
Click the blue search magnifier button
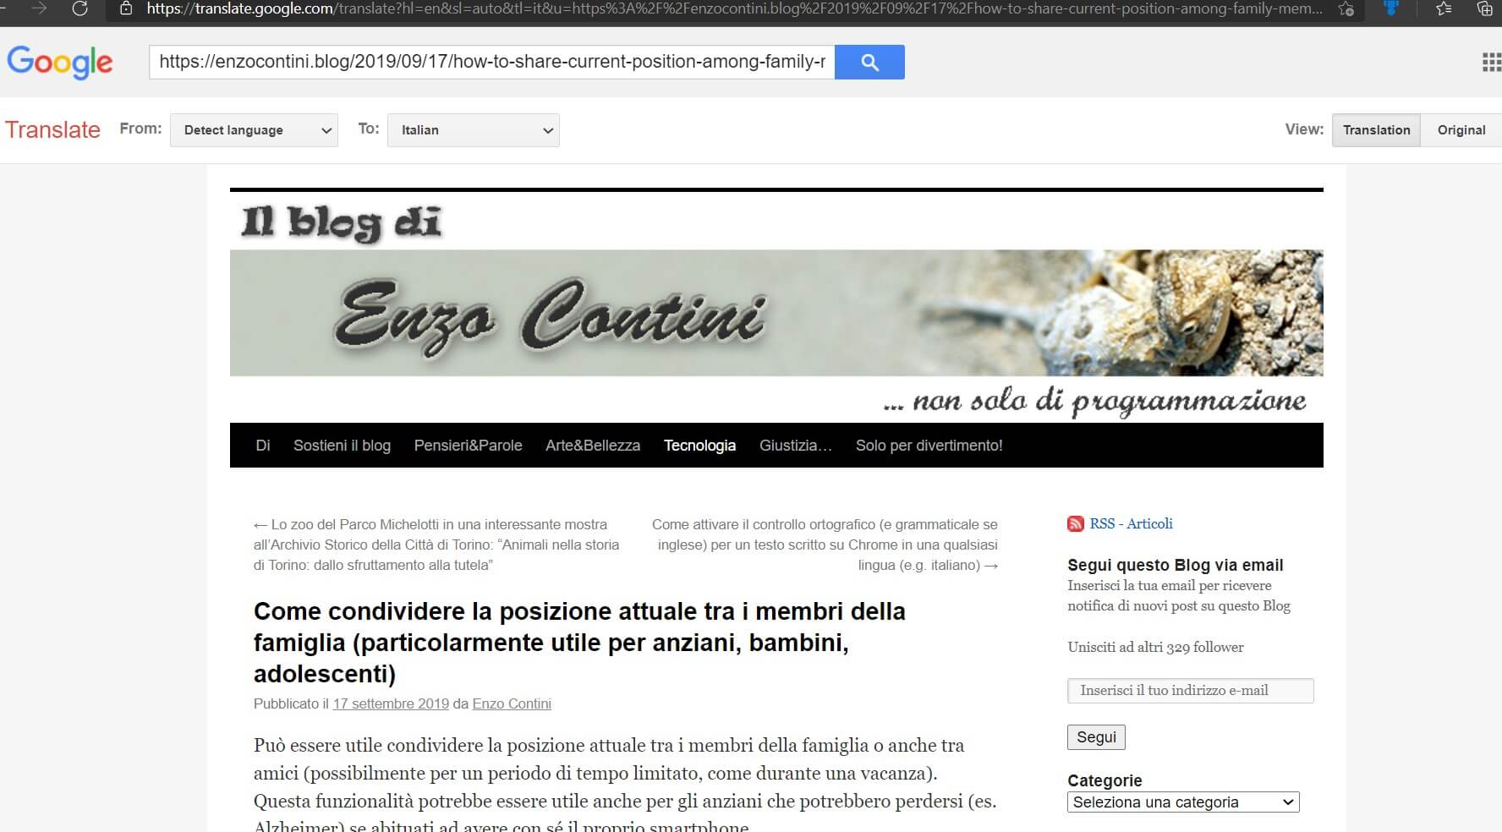tap(869, 62)
